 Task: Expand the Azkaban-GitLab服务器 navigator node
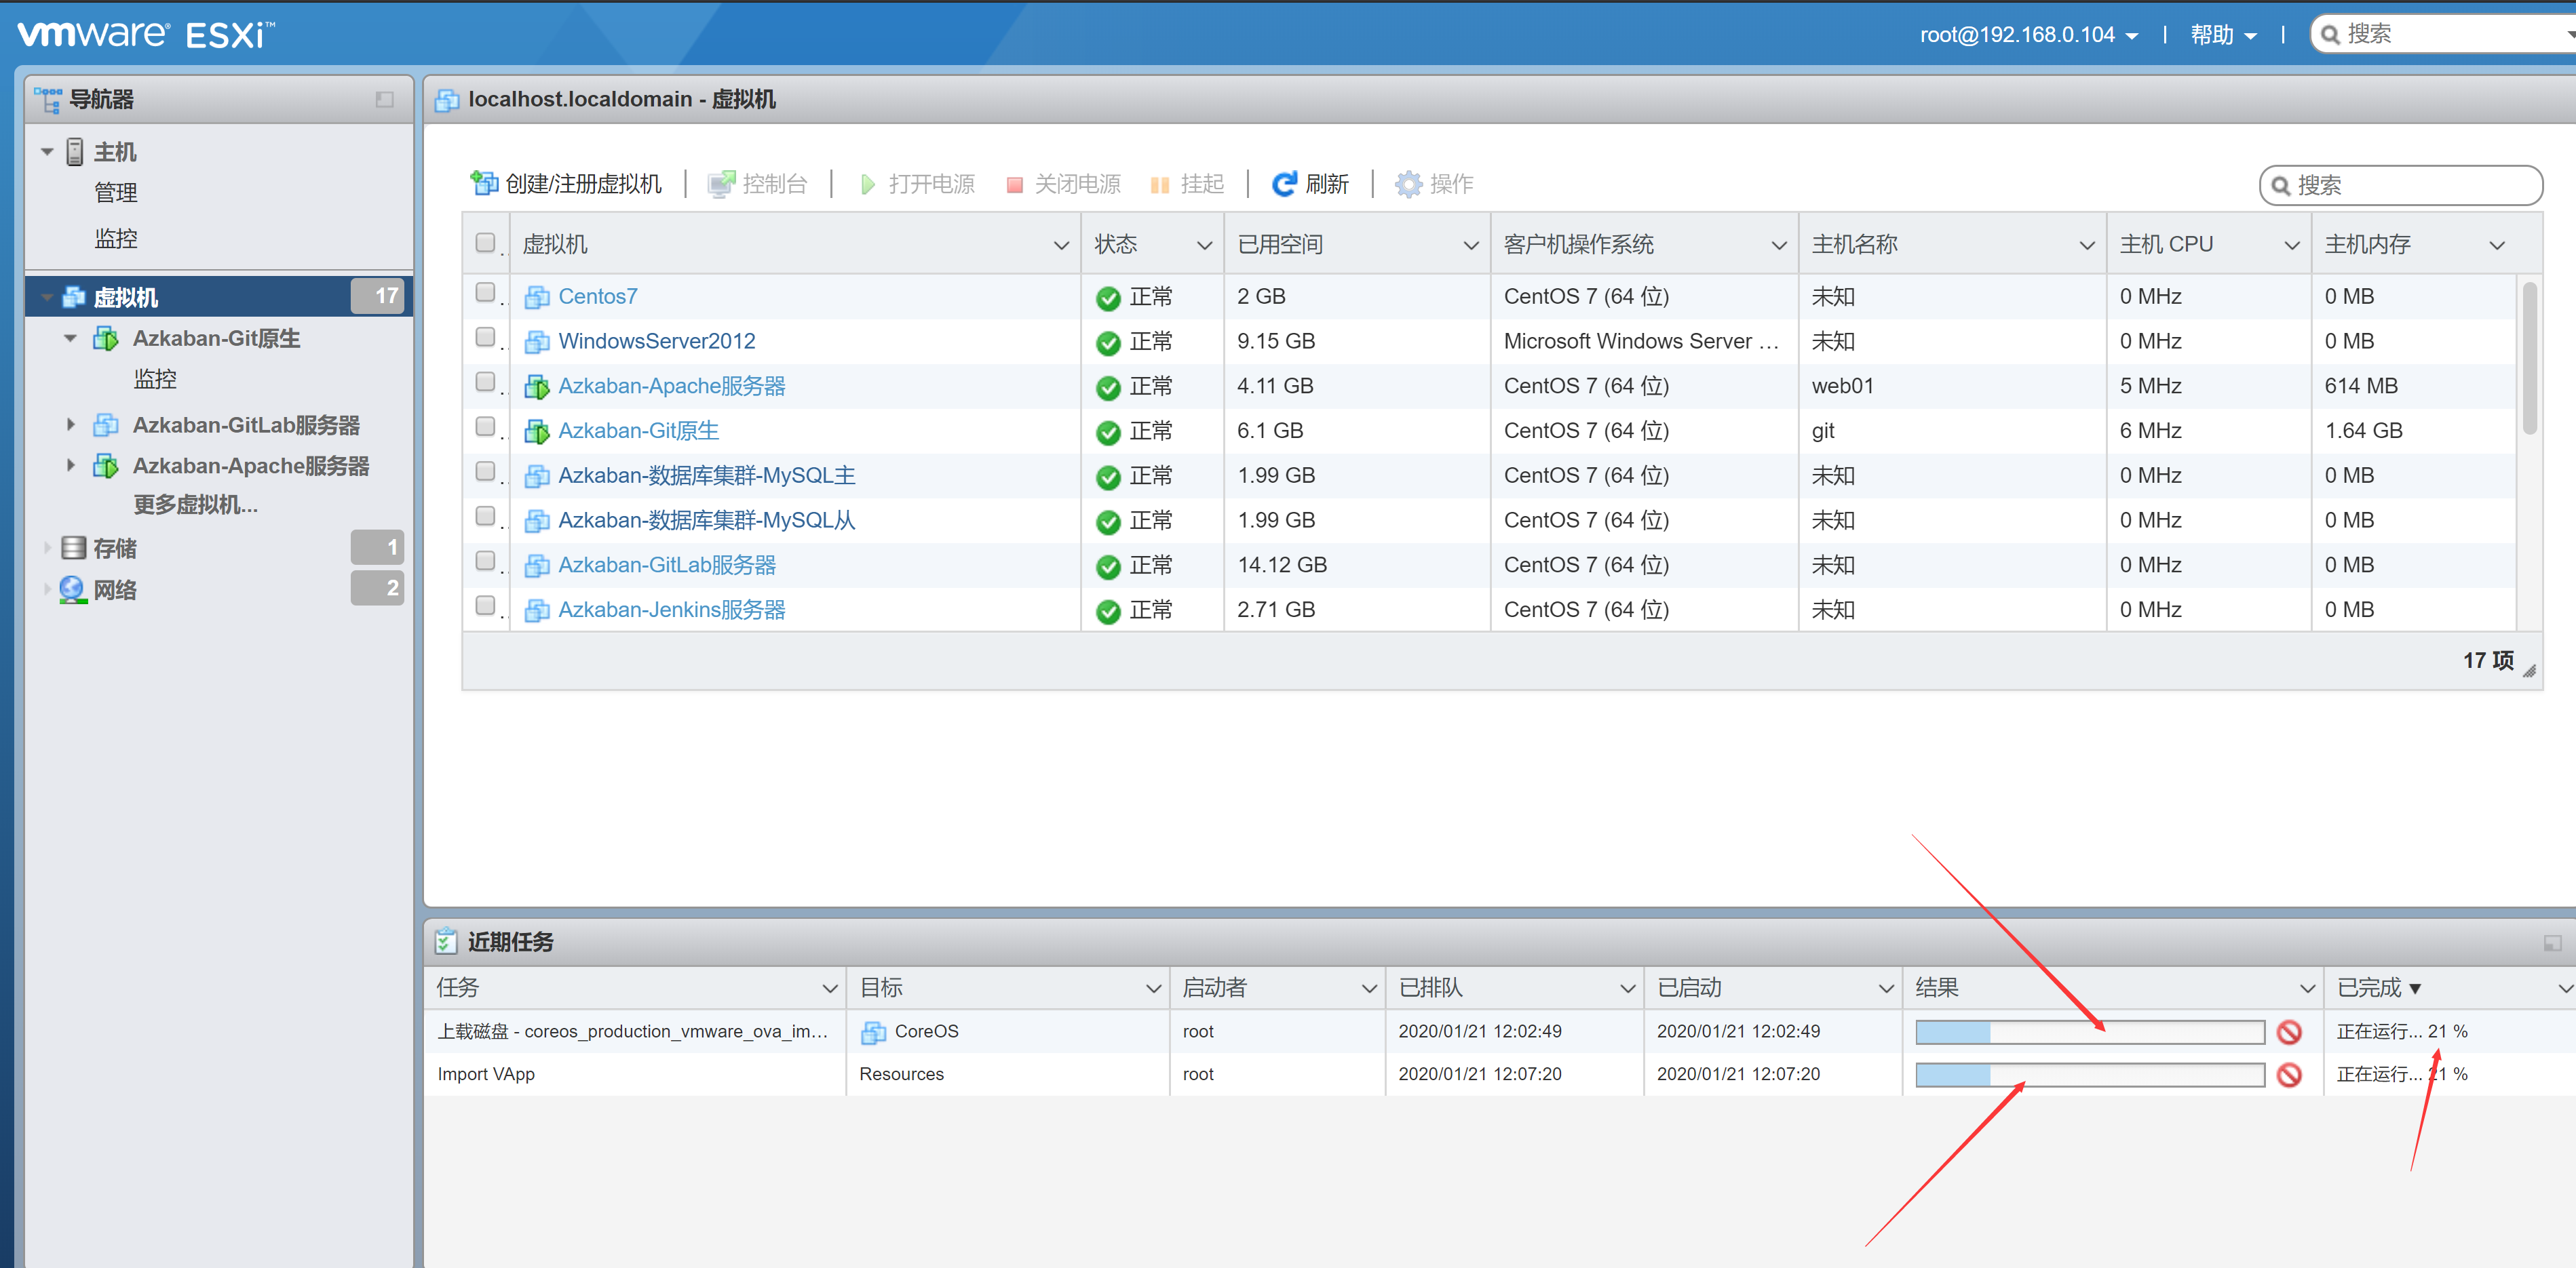click(x=70, y=424)
